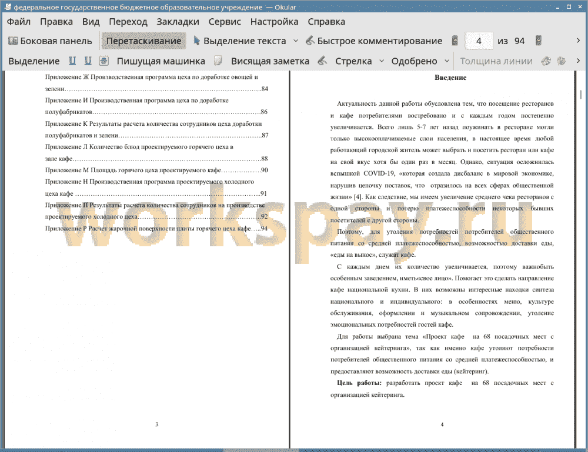This screenshot has width=588, height=452.
Task: Select the strikeout annotation icon
Action: [103, 61]
